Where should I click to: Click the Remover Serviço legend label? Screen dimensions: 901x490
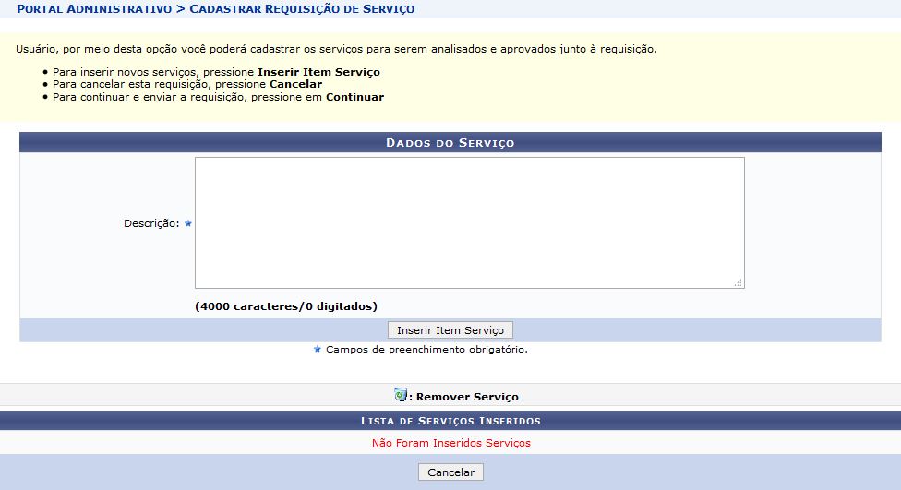coord(467,397)
